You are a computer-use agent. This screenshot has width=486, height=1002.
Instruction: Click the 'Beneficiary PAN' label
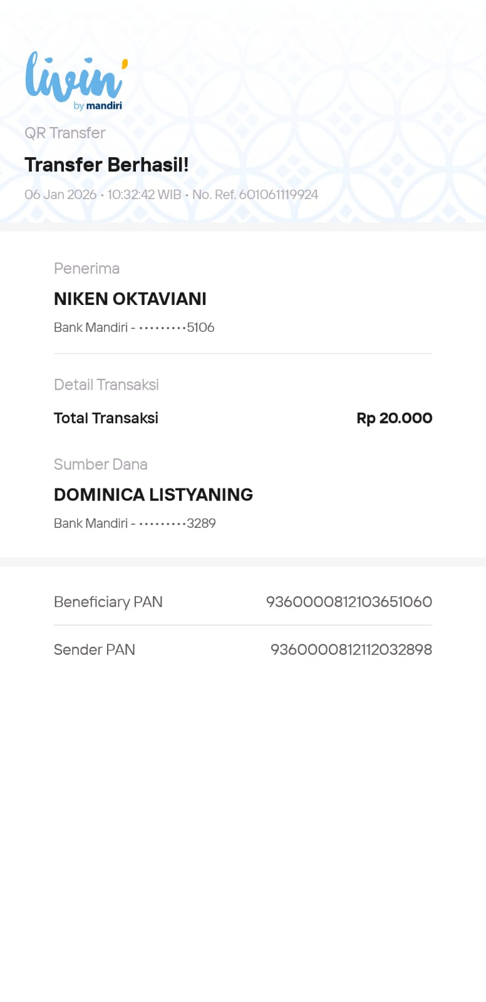[x=108, y=602]
